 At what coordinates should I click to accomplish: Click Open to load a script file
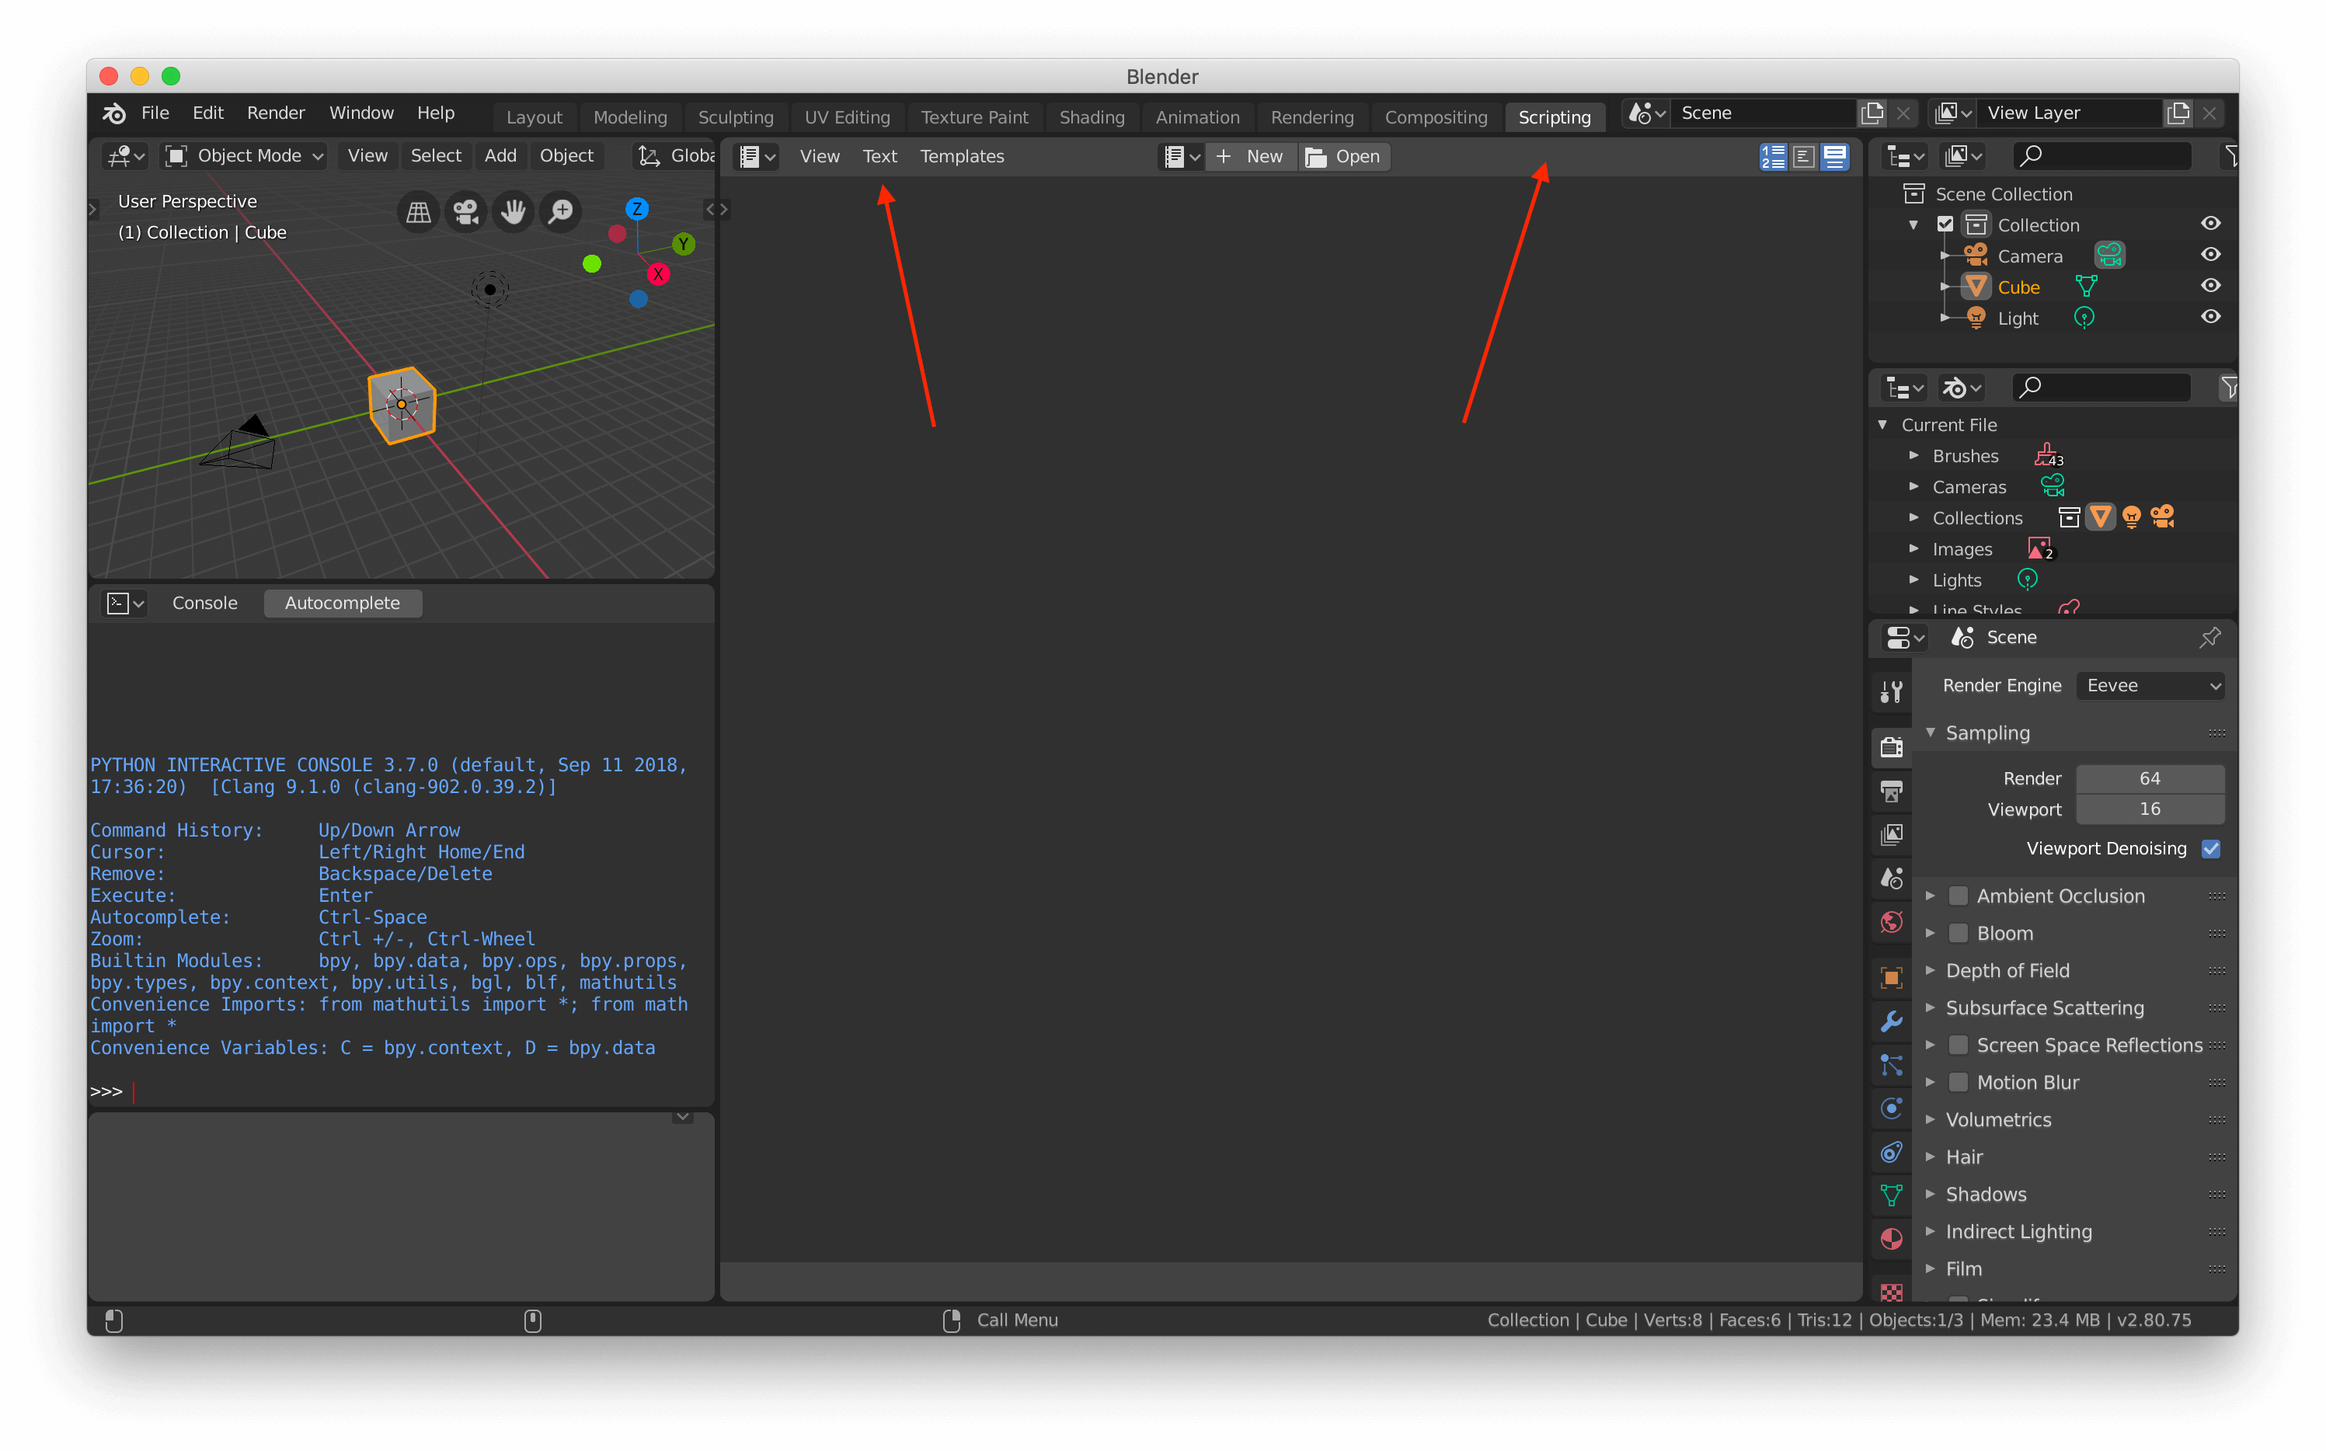pos(1343,155)
